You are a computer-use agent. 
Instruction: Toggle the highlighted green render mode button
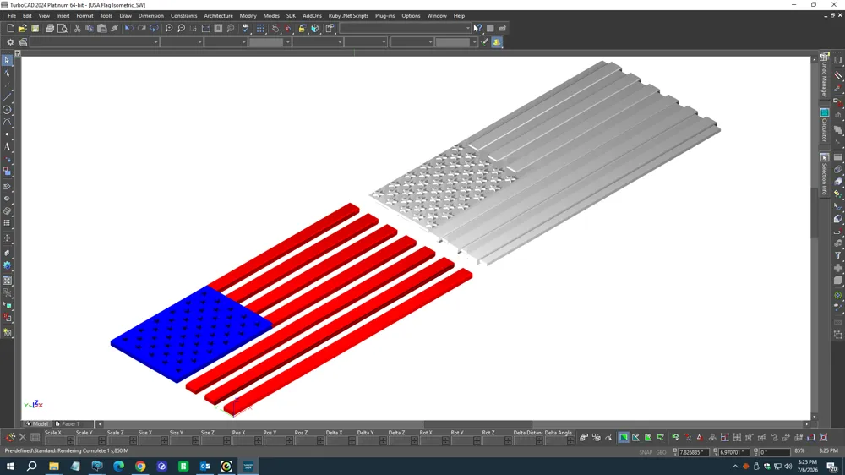click(x=624, y=437)
